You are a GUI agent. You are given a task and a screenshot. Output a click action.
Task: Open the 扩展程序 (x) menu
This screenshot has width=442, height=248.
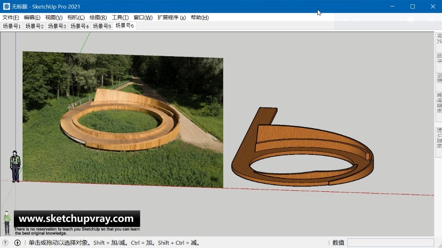[x=172, y=18]
